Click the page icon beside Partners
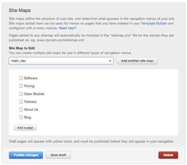 (21, 102)
